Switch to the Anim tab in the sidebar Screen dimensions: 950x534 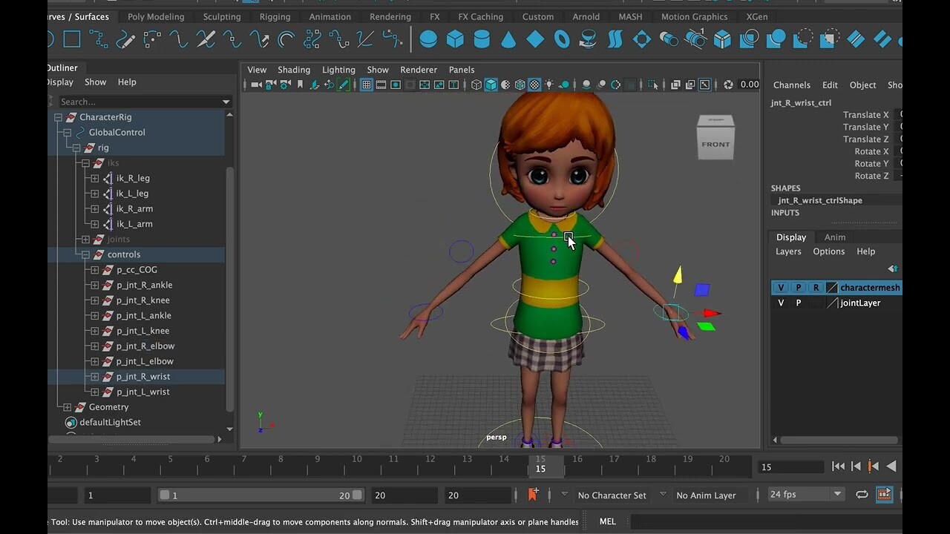pos(835,237)
